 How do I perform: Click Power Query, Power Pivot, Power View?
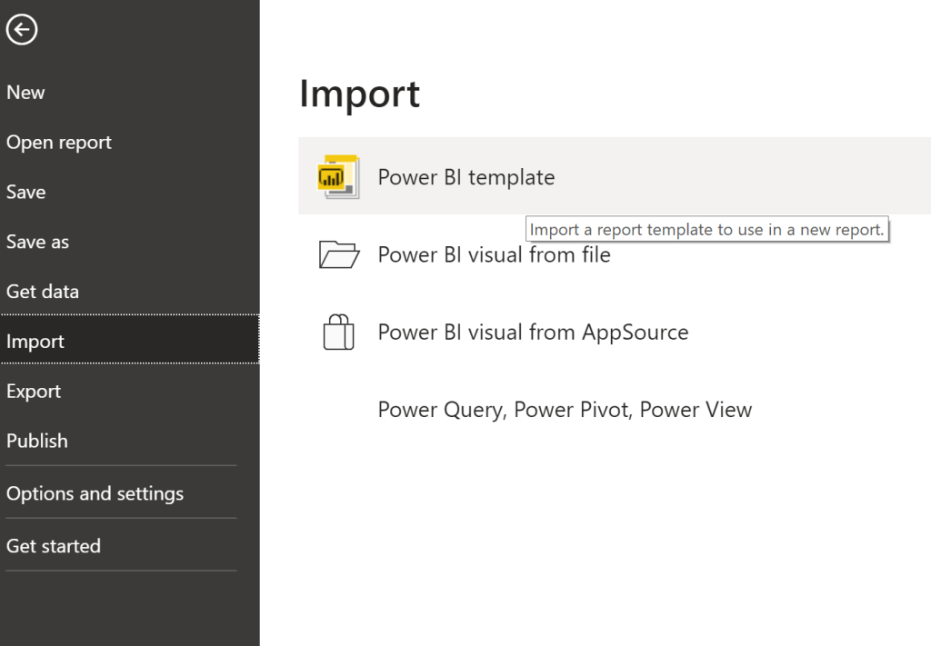point(565,410)
